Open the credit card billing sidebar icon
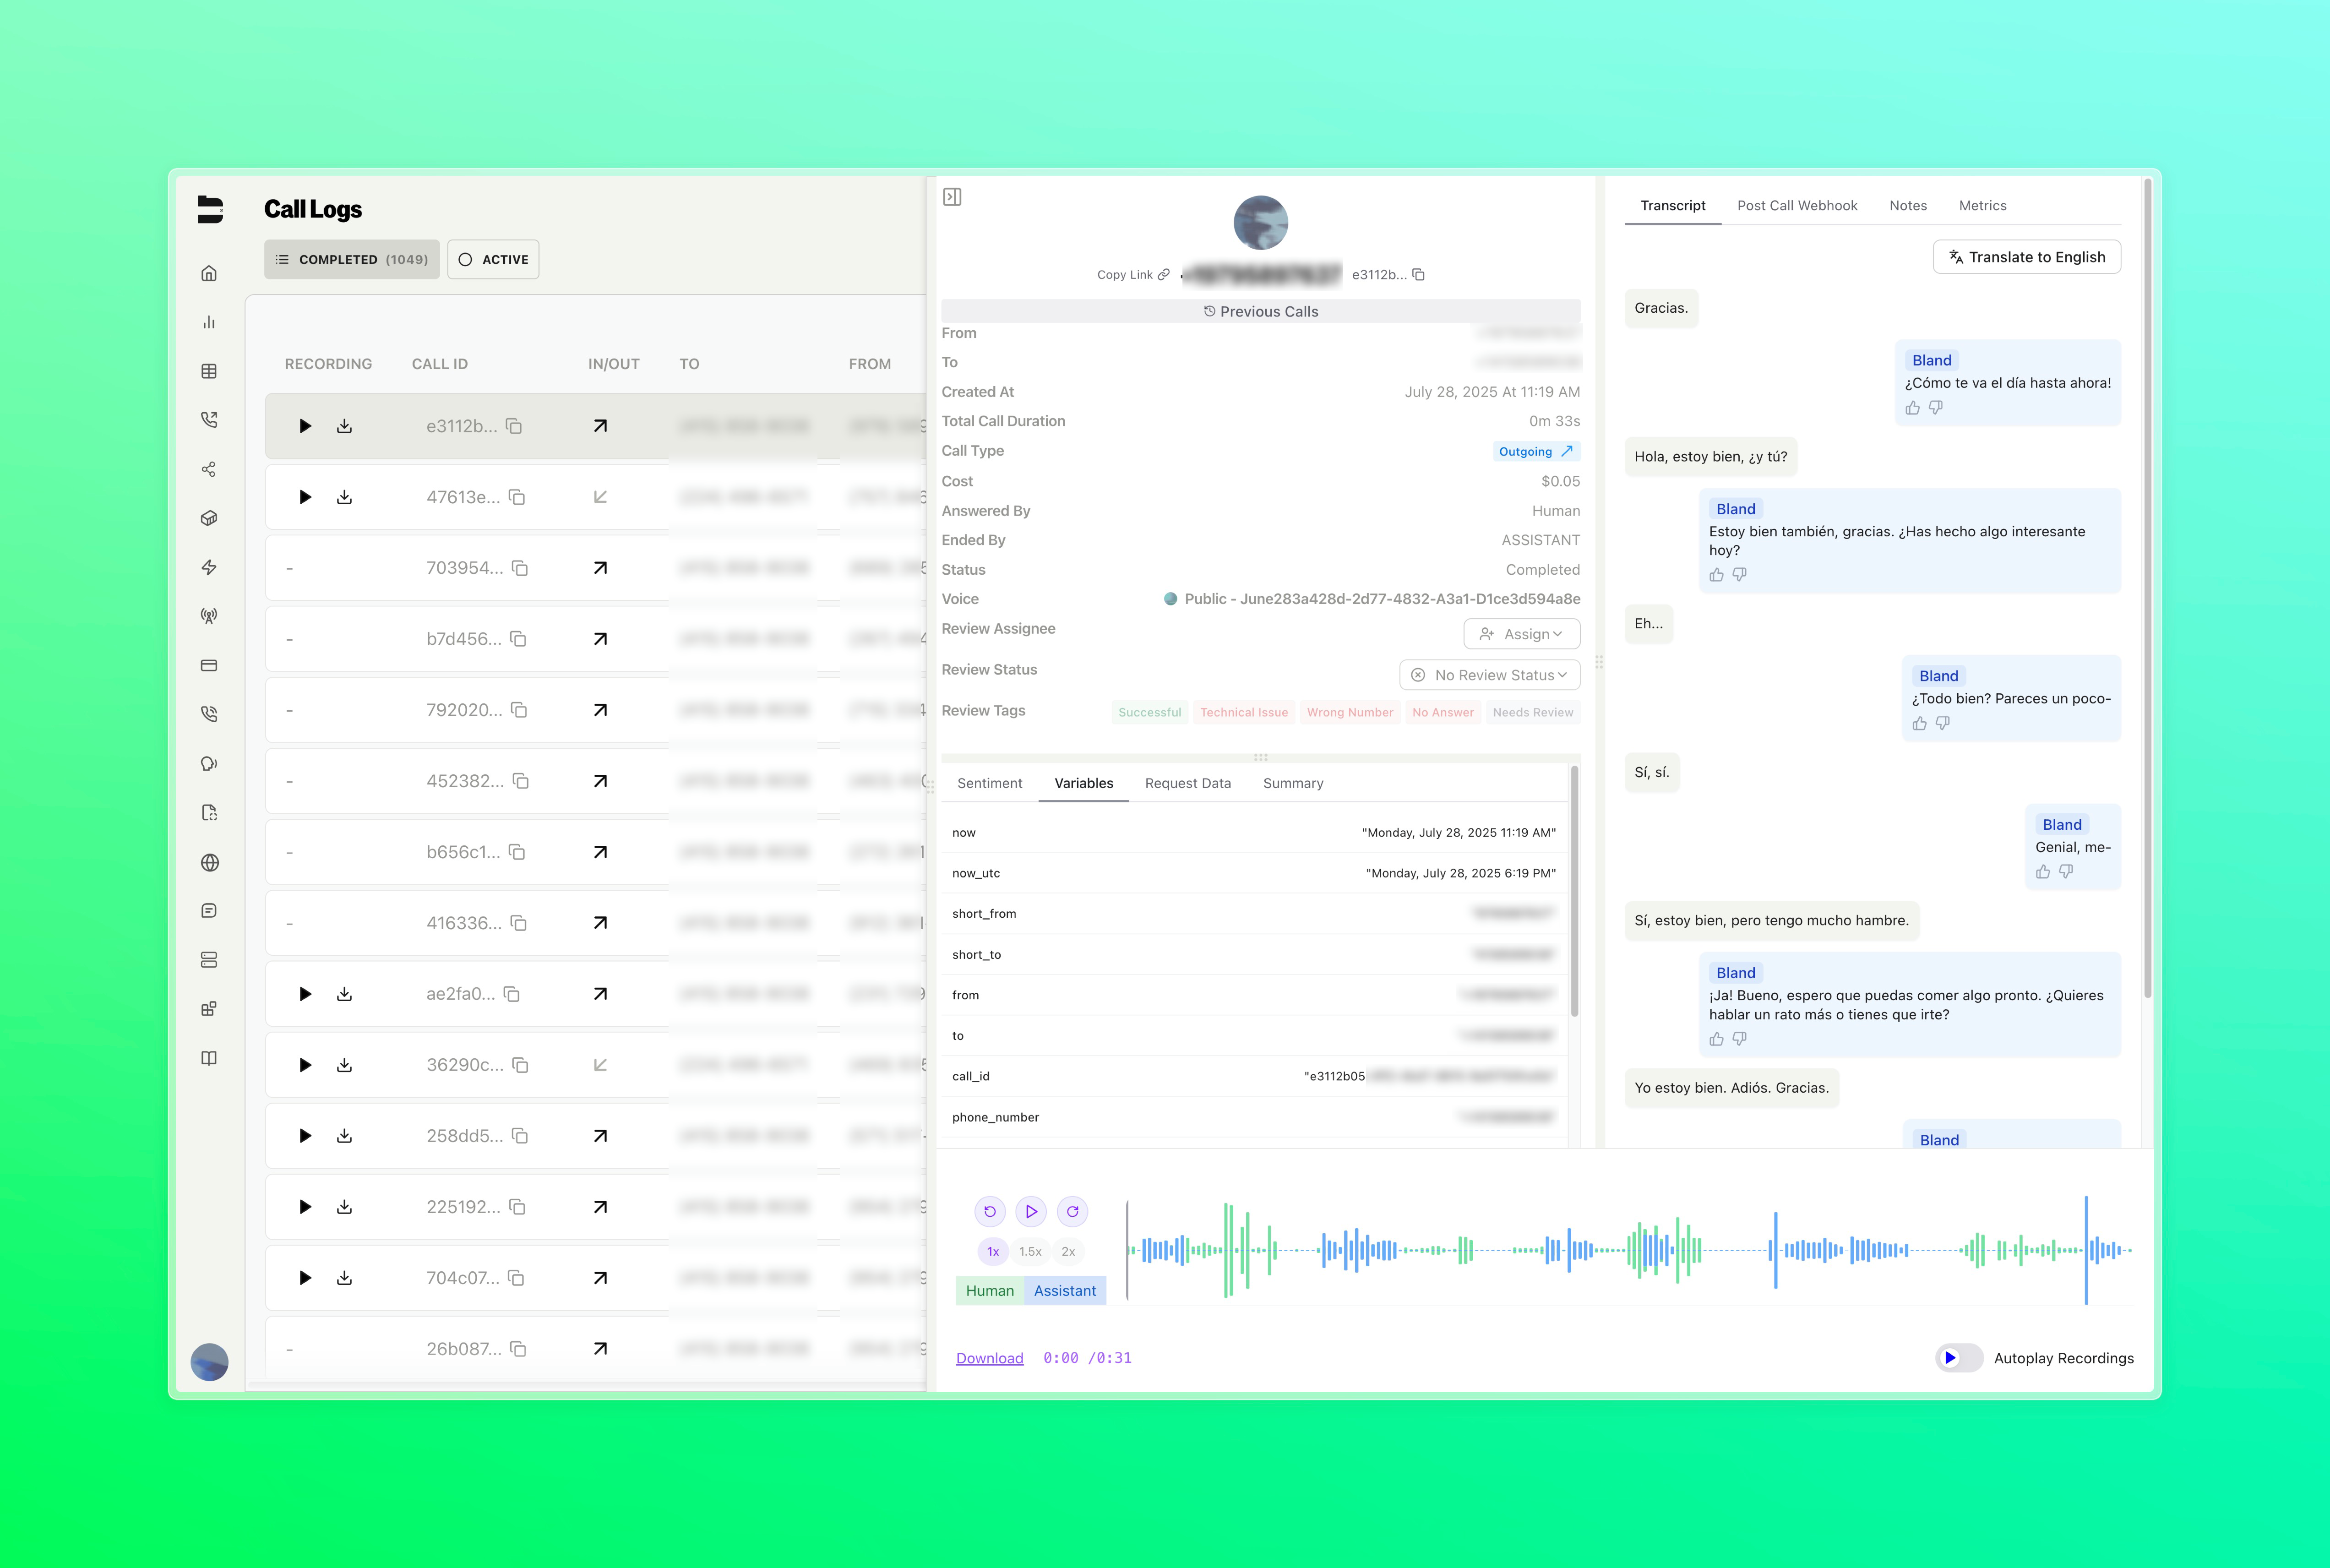 [x=209, y=665]
